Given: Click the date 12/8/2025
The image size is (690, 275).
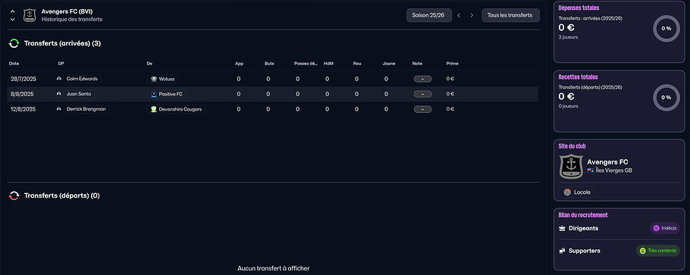Looking at the screenshot, I should [24, 109].
